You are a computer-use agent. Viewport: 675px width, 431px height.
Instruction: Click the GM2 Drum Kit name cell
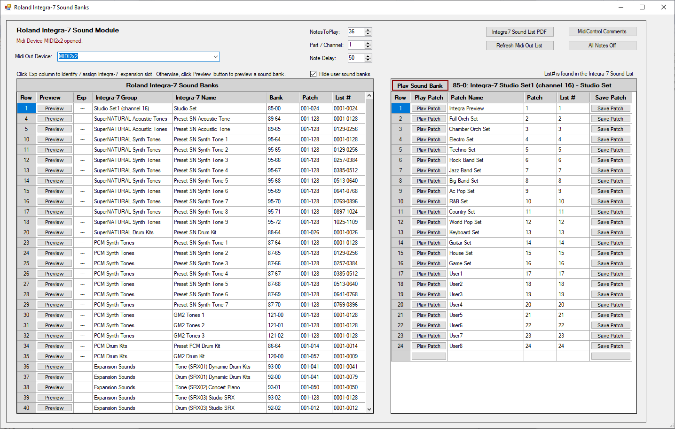(x=219, y=356)
